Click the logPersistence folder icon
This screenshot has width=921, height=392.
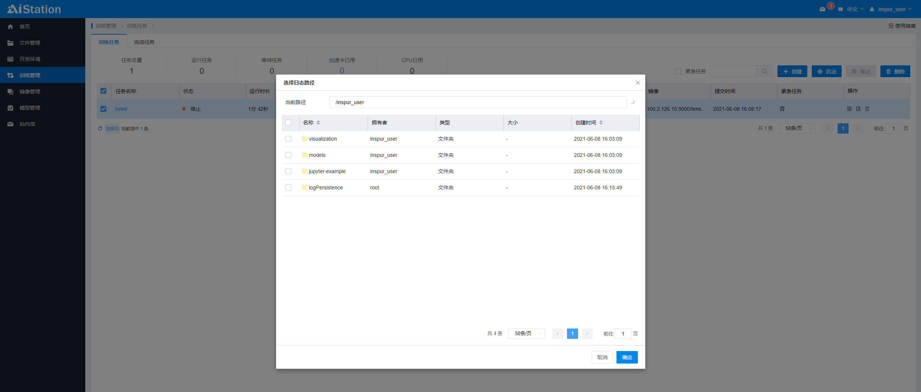(304, 188)
